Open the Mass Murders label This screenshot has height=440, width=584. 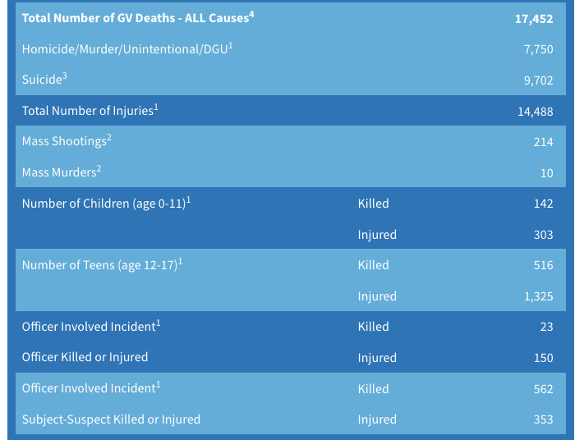point(62,172)
